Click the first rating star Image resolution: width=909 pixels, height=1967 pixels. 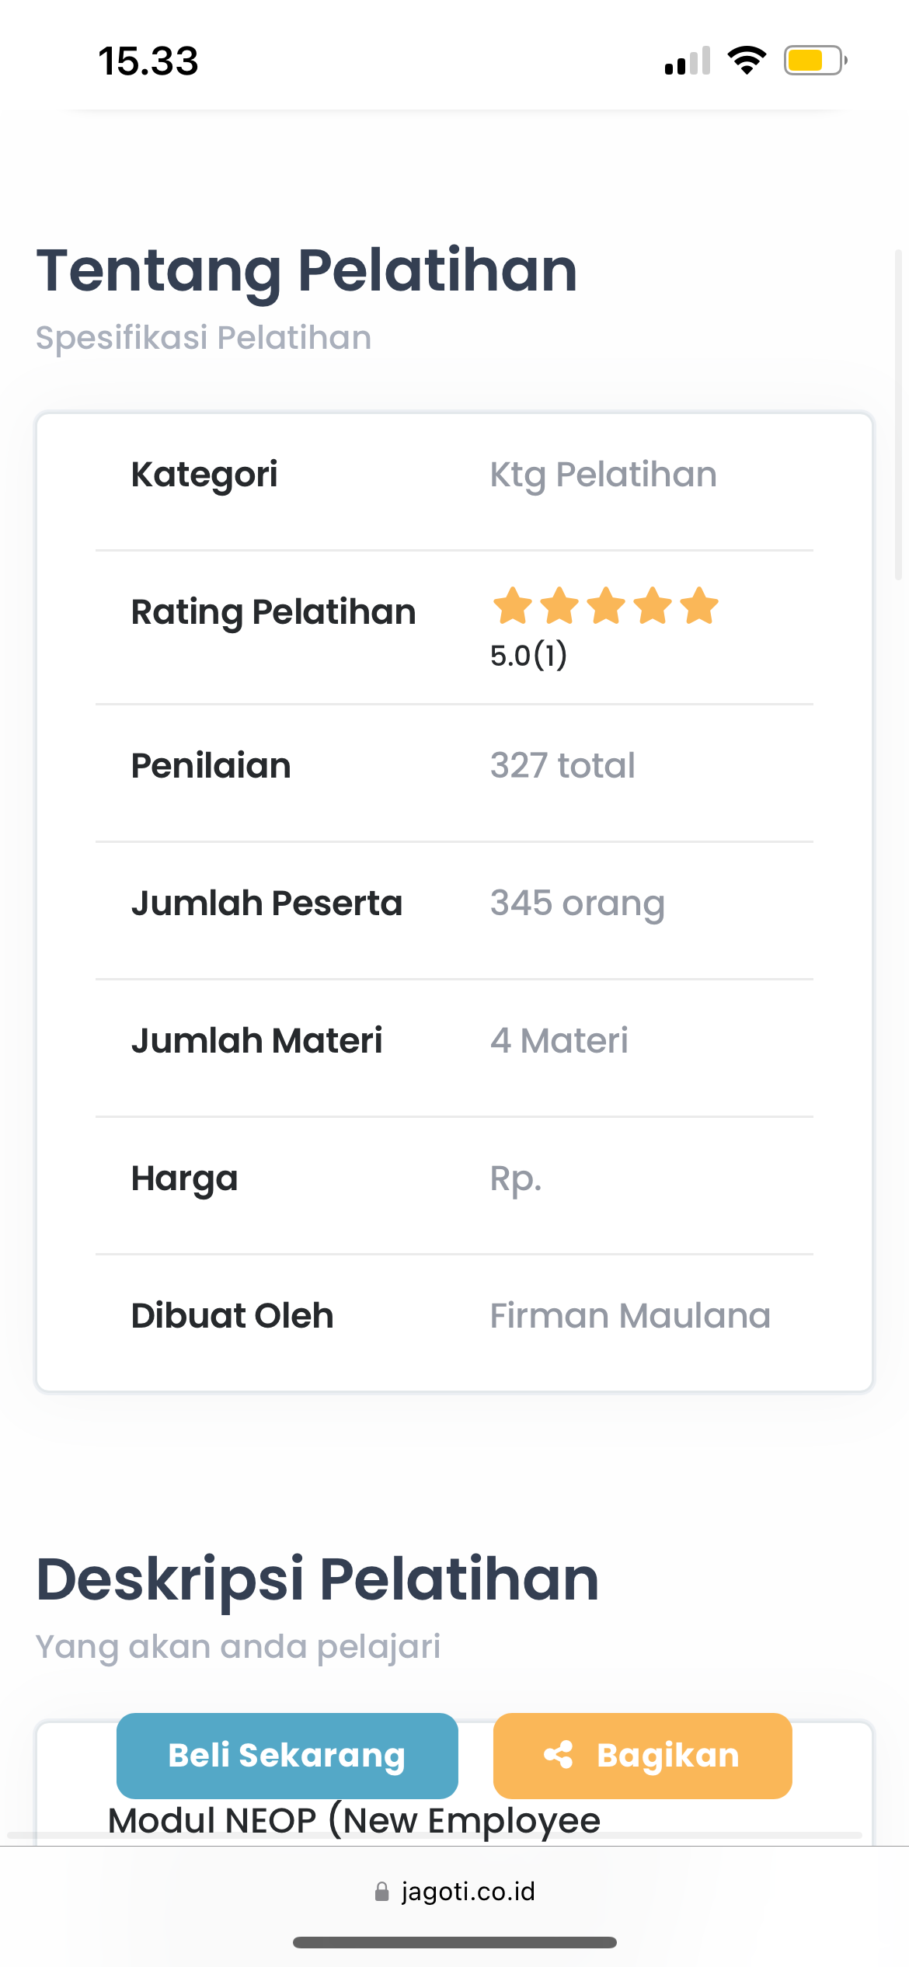coord(513,606)
